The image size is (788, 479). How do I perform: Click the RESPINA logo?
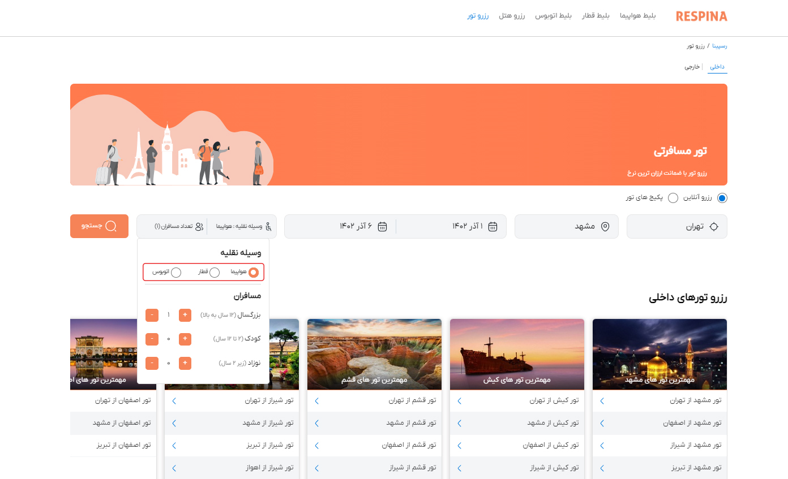click(x=701, y=16)
